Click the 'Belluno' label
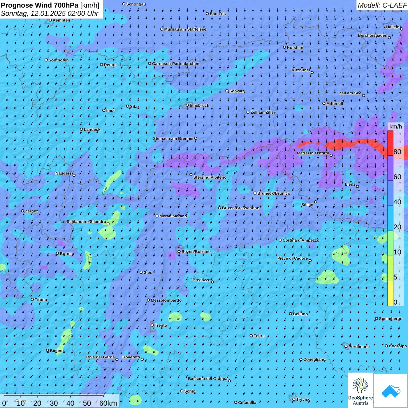Screen dimensions: 408x408 (300, 314)
